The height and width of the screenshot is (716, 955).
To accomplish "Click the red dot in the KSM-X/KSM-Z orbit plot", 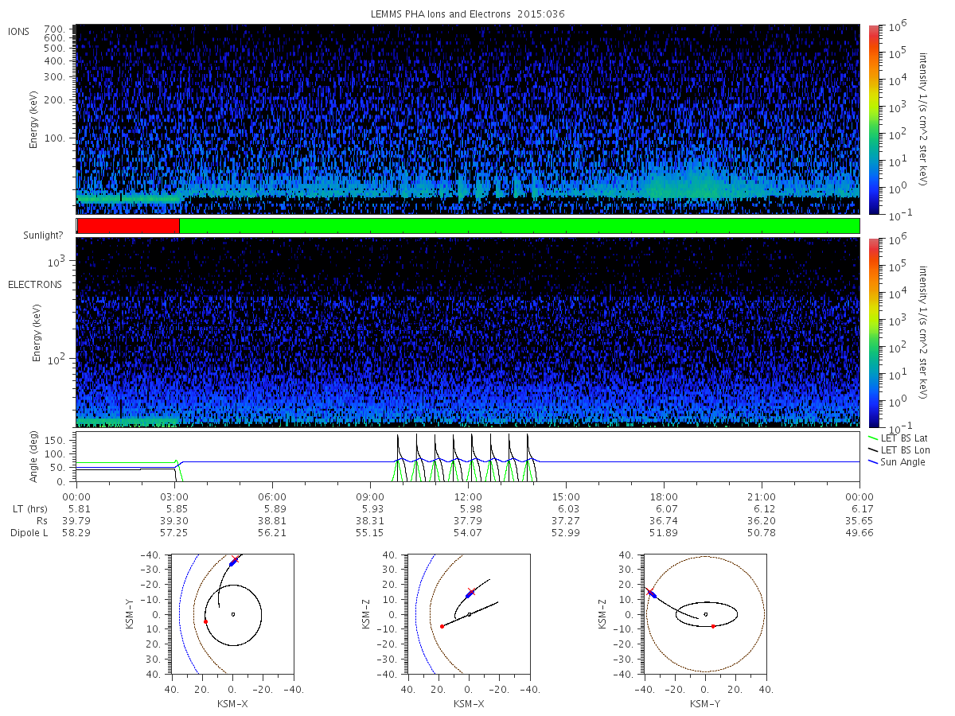I will 442,626.
